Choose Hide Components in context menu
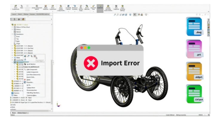Screen dimensions: 222x120 (x=32, y=70)
